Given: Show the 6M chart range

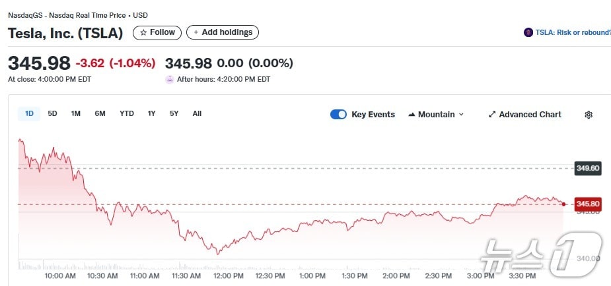Looking at the screenshot, I should pyautogui.click(x=100, y=113).
